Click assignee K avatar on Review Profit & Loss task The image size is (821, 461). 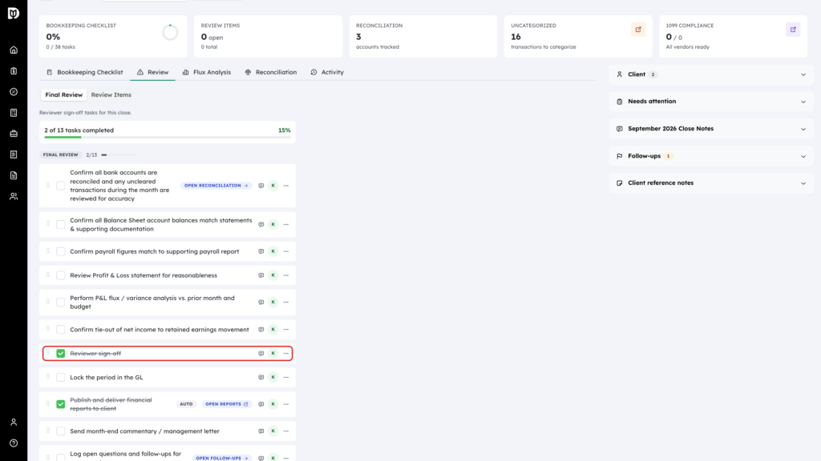click(x=273, y=275)
